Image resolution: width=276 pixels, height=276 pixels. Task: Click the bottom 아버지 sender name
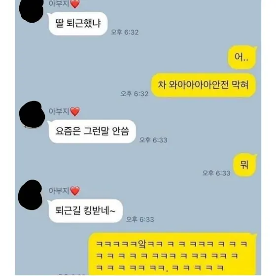[x=59, y=191]
